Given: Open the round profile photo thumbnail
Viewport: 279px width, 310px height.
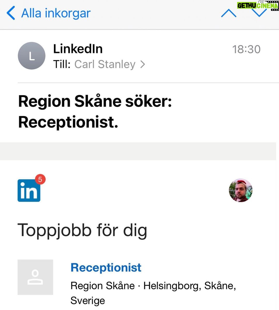Looking at the screenshot, I should click(241, 190).
